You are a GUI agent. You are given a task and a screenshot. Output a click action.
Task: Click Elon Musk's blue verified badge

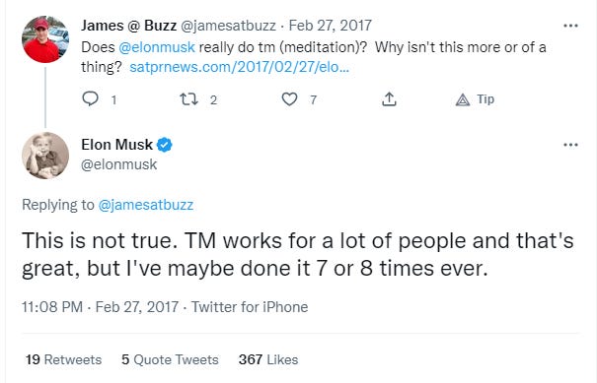pos(165,145)
